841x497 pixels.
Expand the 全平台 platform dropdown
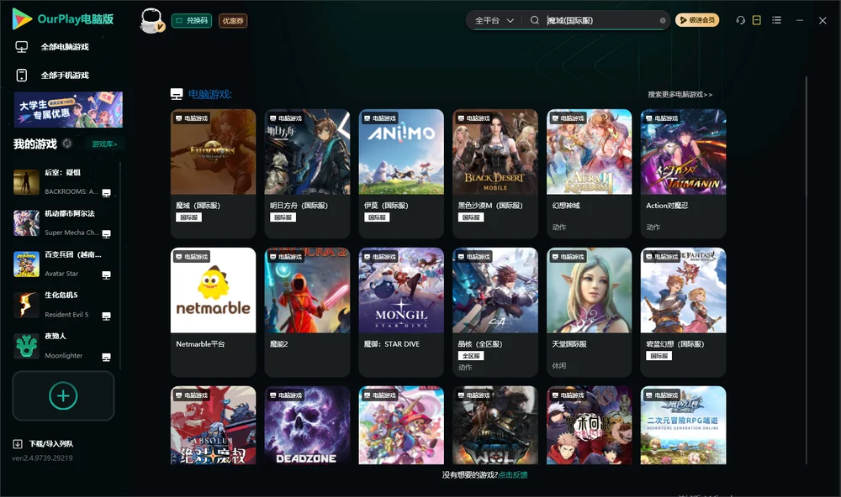point(494,20)
